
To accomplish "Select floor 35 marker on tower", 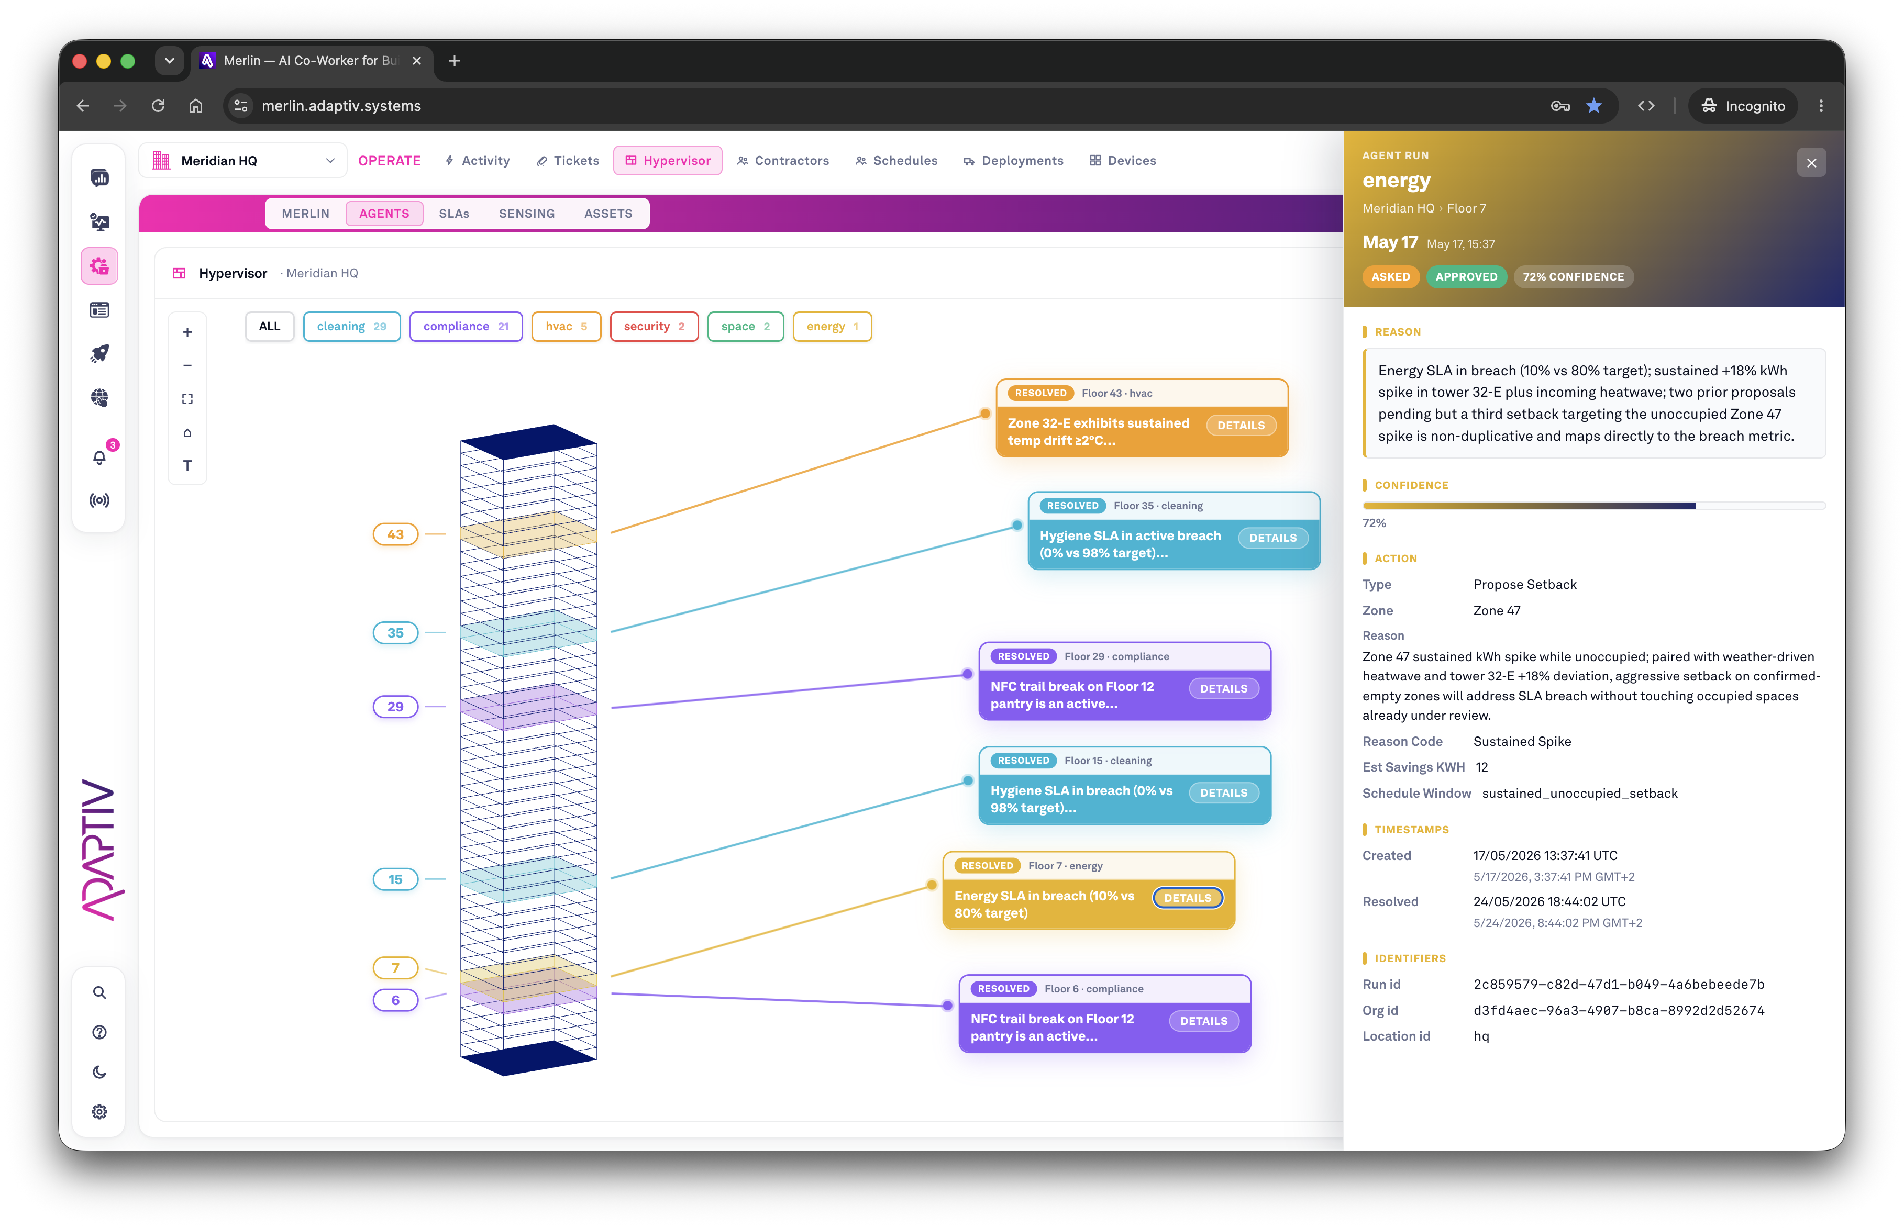I will pyautogui.click(x=396, y=632).
